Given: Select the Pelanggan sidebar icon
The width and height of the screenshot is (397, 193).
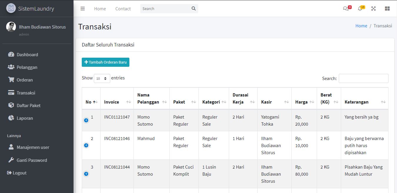Looking at the screenshot, I should click(11, 67).
